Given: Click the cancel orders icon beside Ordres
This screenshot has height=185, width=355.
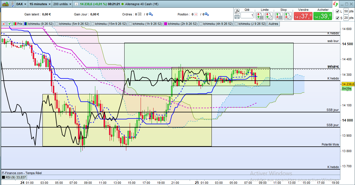Looking at the screenshot, I should click(140, 14).
